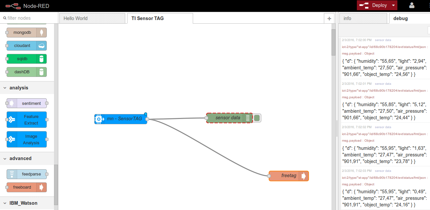The height and width of the screenshot is (210, 430).
Task: Open the user account menu icon
Action: [412, 5]
